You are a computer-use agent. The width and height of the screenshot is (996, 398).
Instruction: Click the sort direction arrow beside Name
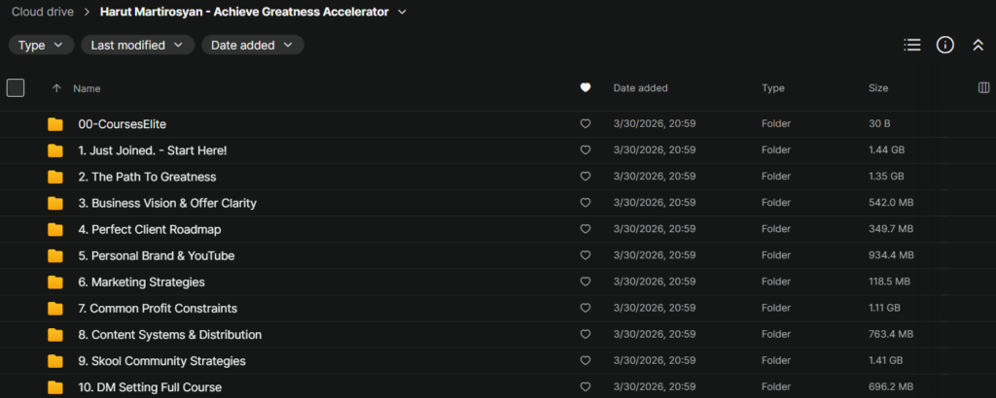(x=56, y=88)
